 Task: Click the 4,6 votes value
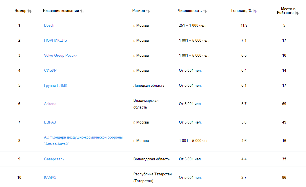coord(244,141)
